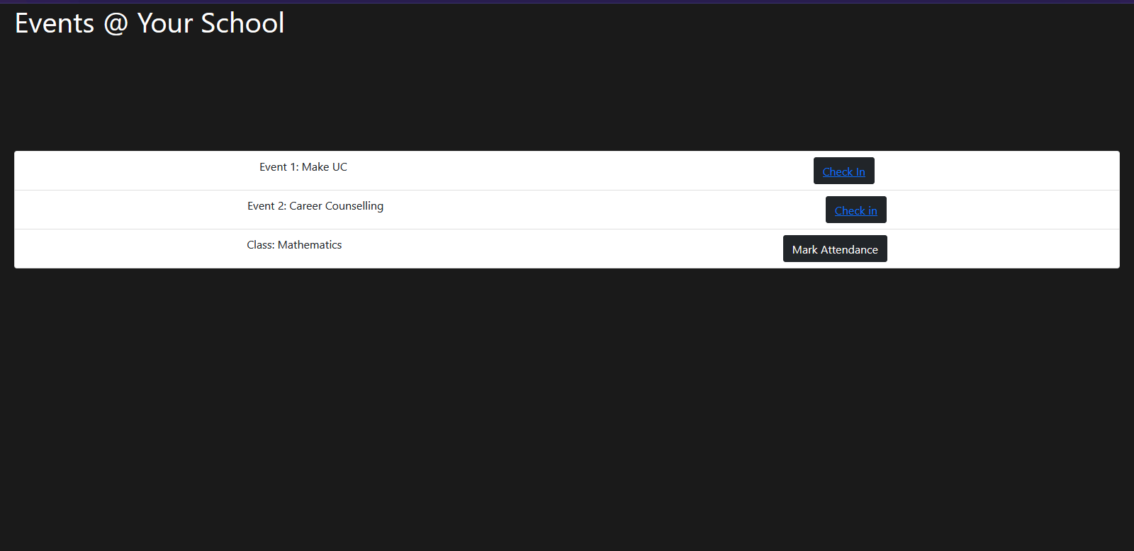Click the 'Events @ Your School' heading

coord(150,23)
